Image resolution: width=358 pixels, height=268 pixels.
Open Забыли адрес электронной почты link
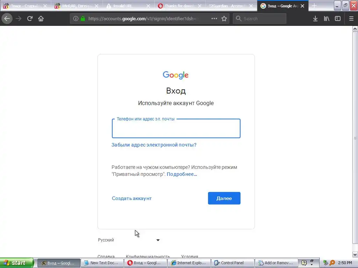coord(154,145)
